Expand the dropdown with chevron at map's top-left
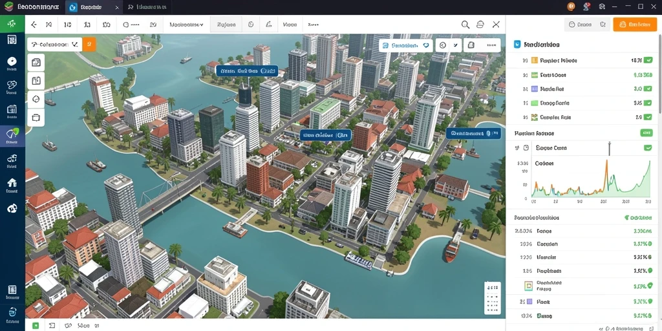Viewport: 662px width, 331px height. pyautogui.click(x=54, y=44)
